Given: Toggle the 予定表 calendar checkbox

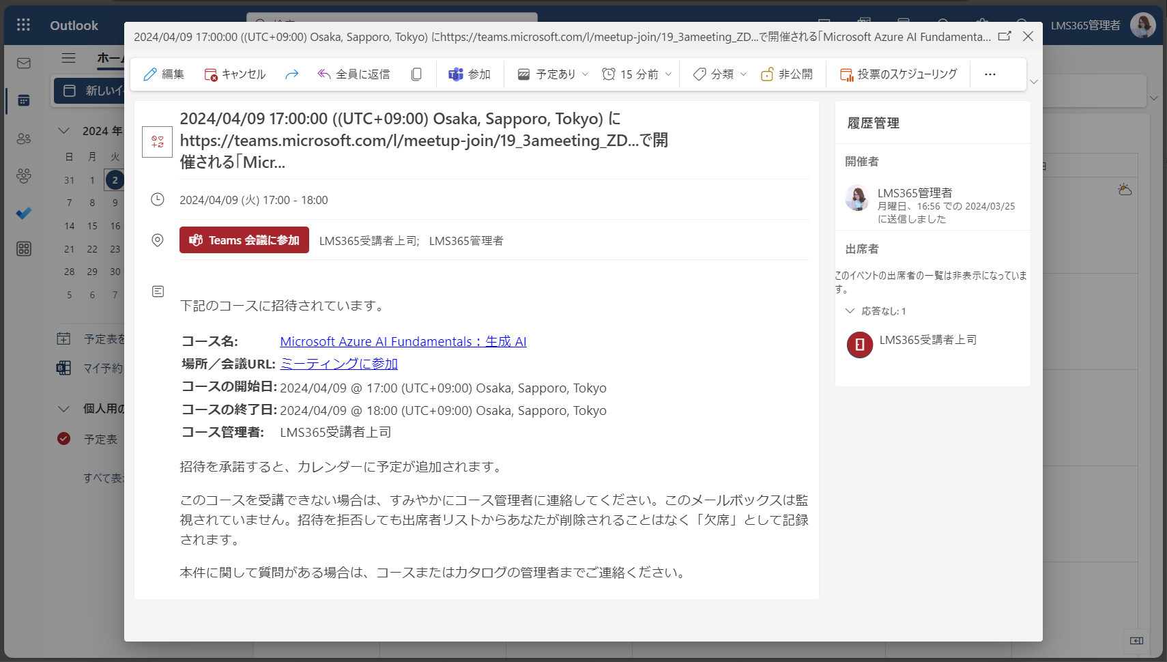Looking at the screenshot, I should [64, 439].
